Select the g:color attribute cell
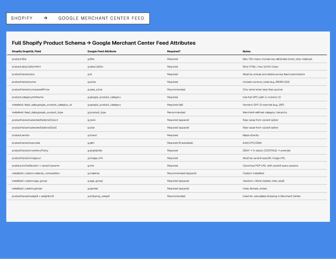336x259 pixels. point(91,120)
